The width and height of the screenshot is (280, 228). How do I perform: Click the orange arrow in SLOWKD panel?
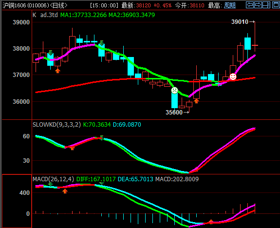(x=72, y=148)
